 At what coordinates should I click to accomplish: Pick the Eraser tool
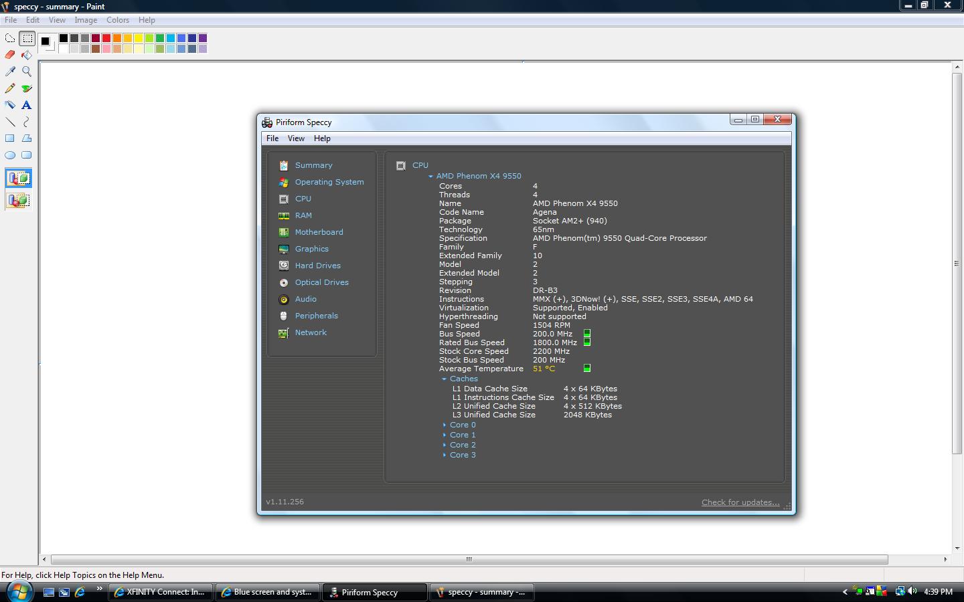[10, 55]
